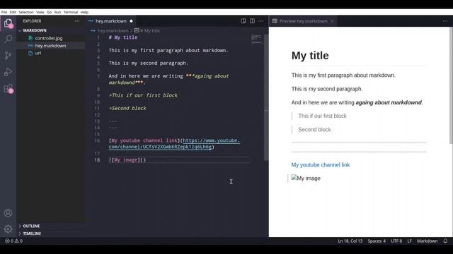453x254 pixels.
Task: Click LF end of line status
Action: (409, 241)
